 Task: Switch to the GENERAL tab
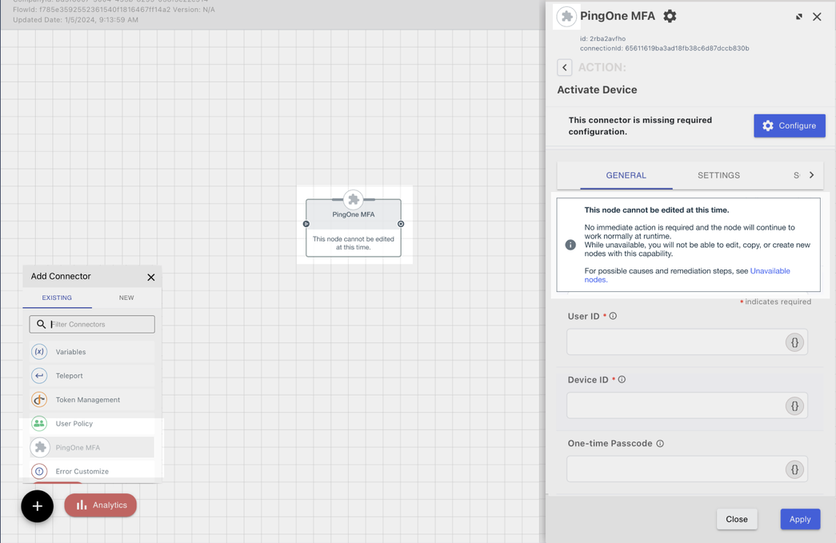point(626,175)
